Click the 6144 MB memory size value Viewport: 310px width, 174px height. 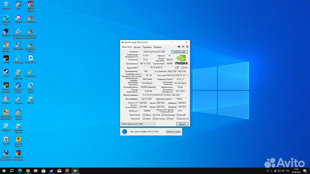[148, 91]
